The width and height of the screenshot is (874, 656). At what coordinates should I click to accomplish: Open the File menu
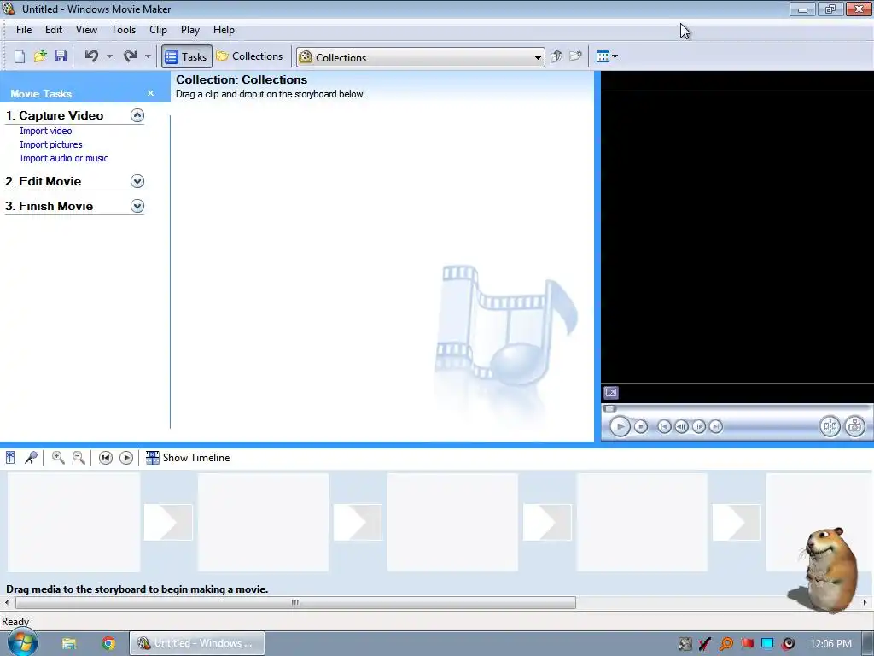[24, 30]
